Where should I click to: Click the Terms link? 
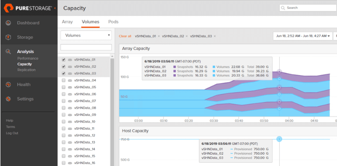coord(11,127)
